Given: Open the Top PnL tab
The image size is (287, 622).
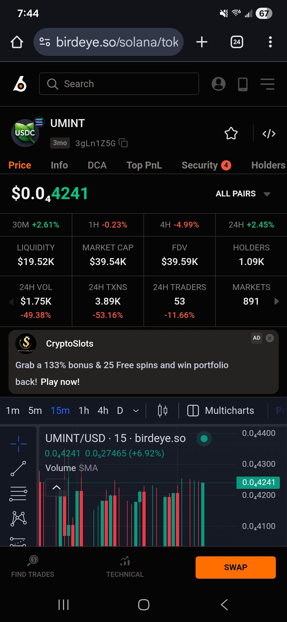Looking at the screenshot, I should (144, 165).
